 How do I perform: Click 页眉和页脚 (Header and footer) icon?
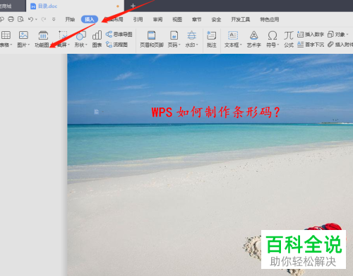[151, 35]
